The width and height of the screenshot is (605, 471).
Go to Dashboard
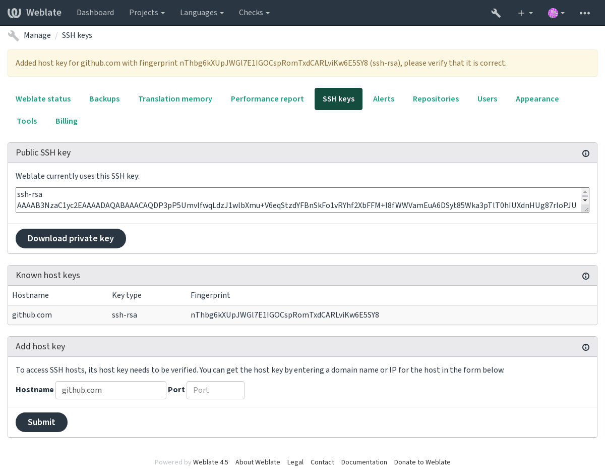point(95,13)
